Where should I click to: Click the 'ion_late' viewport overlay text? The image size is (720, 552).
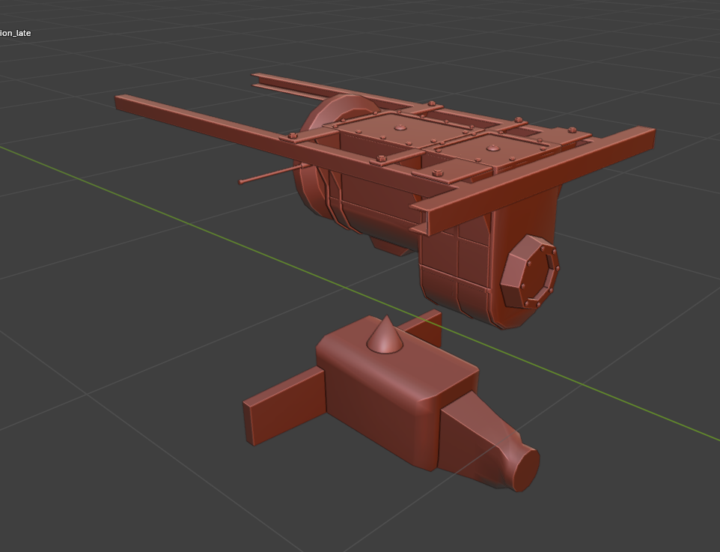pos(15,33)
